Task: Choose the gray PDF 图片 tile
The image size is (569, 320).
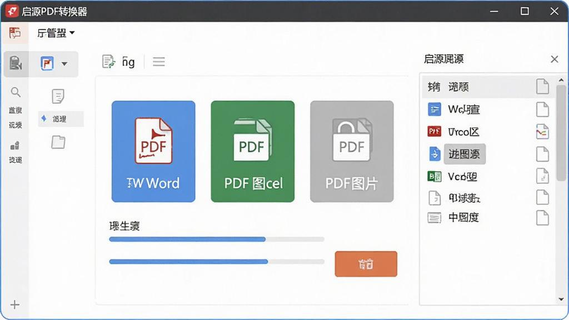Action: 352,151
